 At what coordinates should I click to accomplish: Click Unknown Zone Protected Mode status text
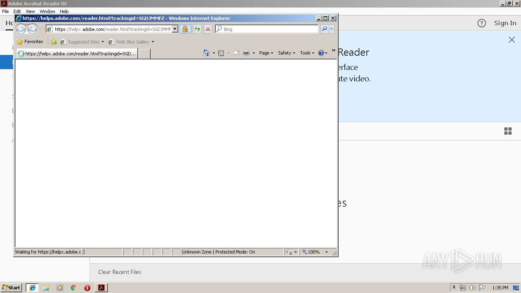pos(219,252)
